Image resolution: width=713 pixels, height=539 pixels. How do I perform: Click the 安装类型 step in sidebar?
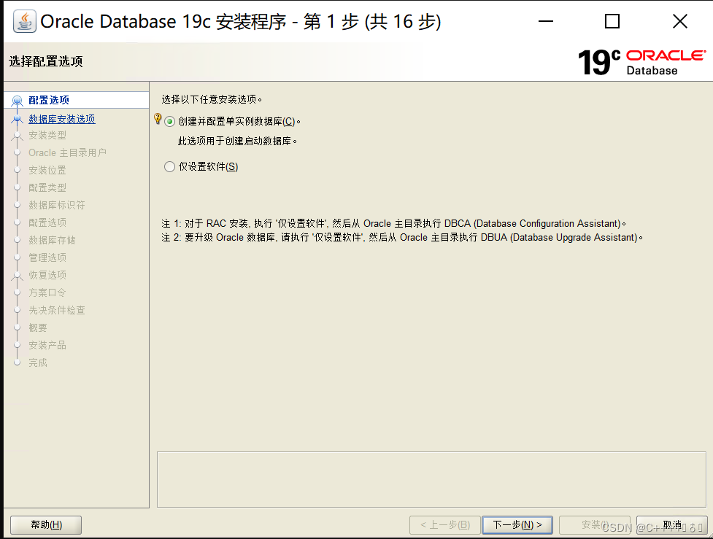(47, 135)
